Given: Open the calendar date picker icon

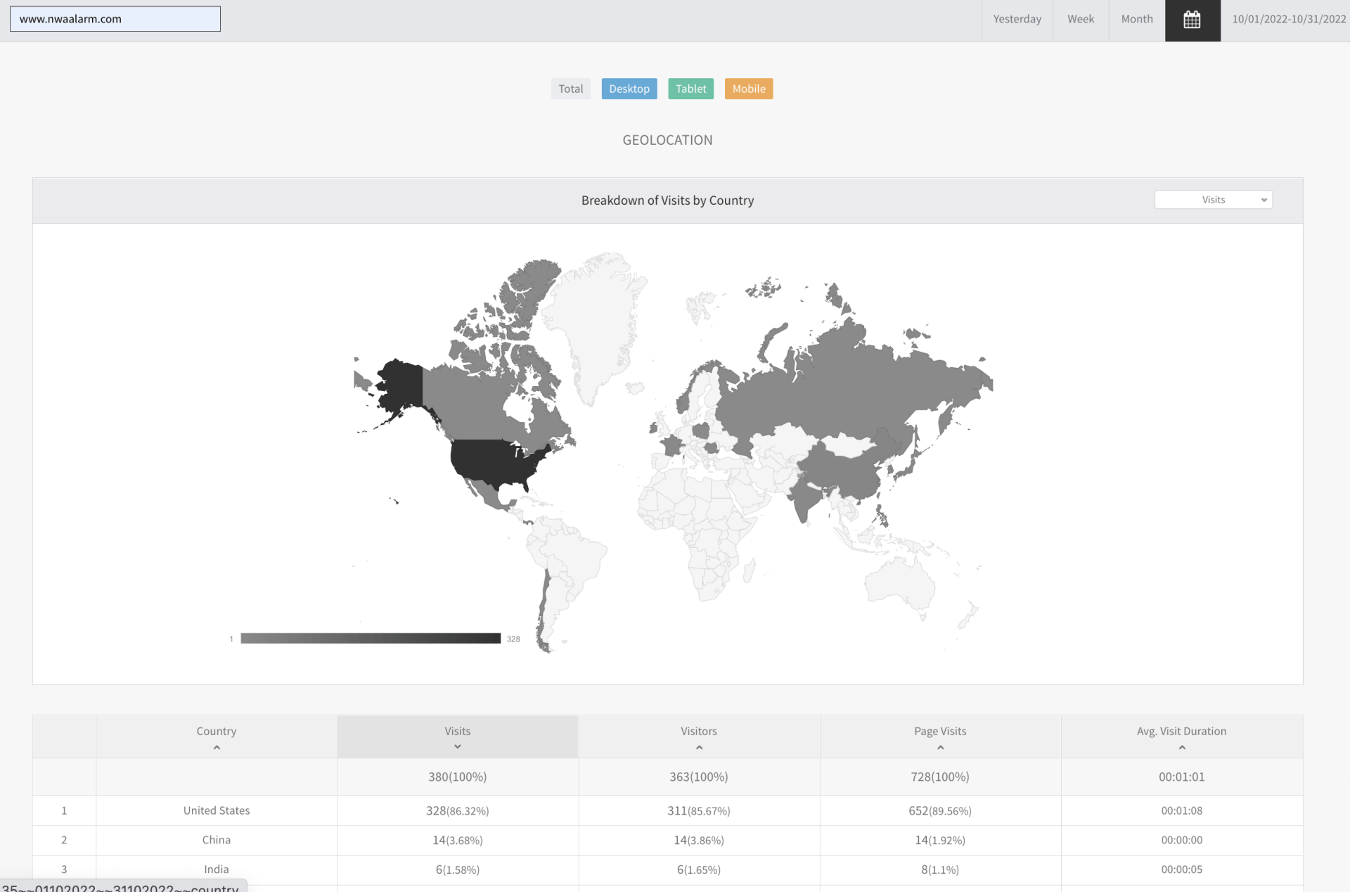Looking at the screenshot, I should coord(1192,20).
